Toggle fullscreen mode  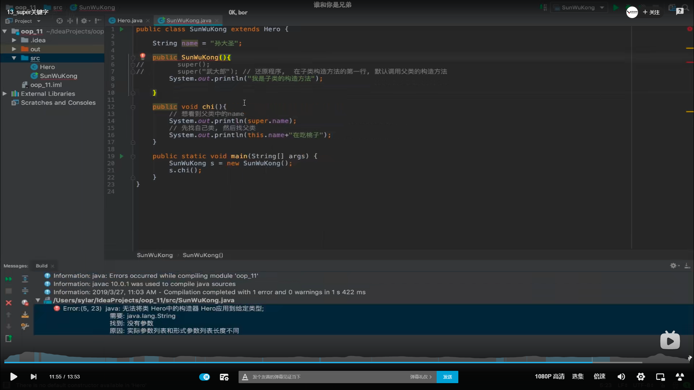[x=680, y=377]
